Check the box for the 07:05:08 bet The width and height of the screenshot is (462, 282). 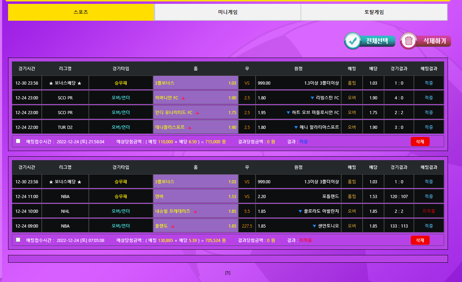[18, 240]
